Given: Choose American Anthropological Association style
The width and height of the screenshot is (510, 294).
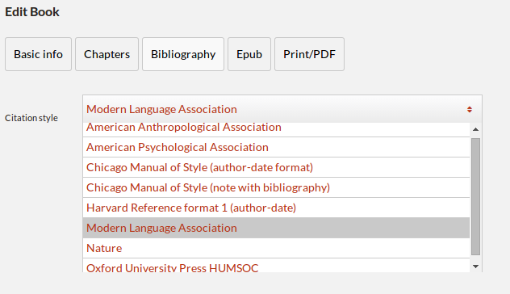Looking at the screenshot, I should point(276,129).
